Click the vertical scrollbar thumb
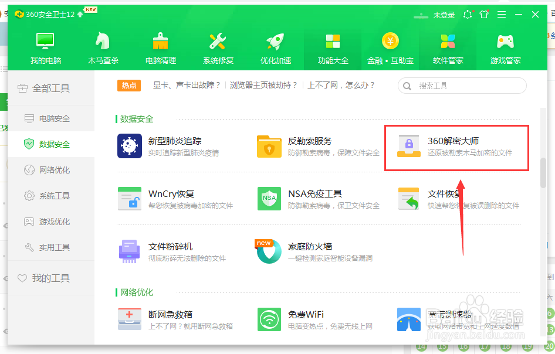 coord(543,173)
